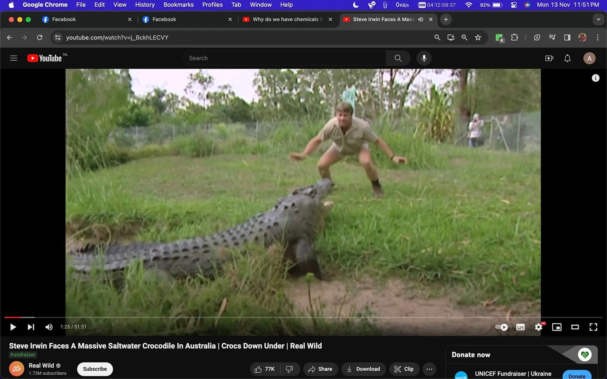Start voice search with the microphone icon
The height and width of the screenshot is (379, 607).
[x=424, y=58]
